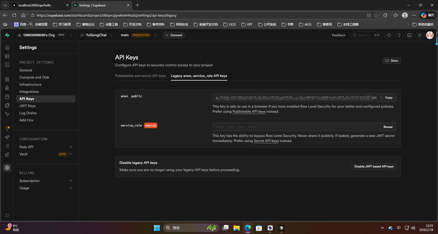Open browser Settings and more menu
The width and height of the screenshot is (438, 234).
click(414, 15)
